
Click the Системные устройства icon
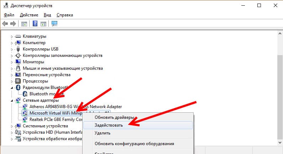point(18,126)
